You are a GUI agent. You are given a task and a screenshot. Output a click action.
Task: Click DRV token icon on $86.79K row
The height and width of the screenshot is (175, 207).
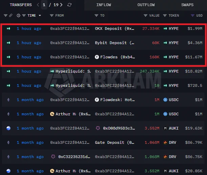165,142
